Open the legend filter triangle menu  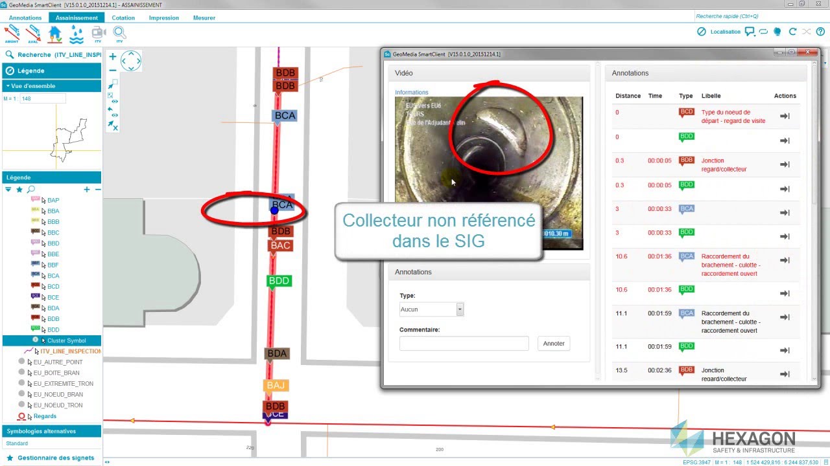[8, 190]
